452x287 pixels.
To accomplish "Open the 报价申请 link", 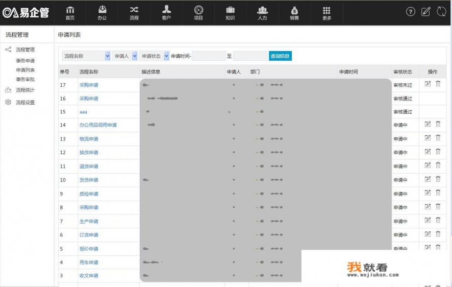I will tap(89, 249).
